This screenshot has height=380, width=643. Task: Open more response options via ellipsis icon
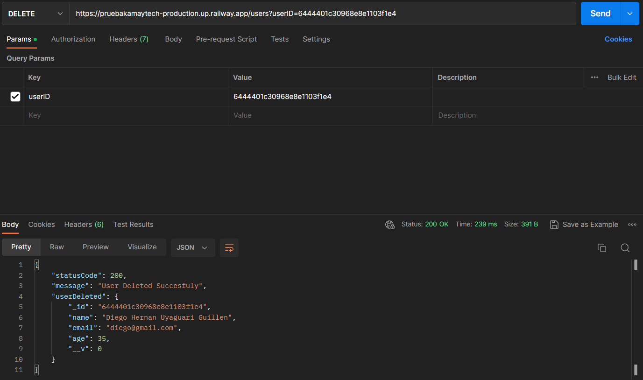632,225
